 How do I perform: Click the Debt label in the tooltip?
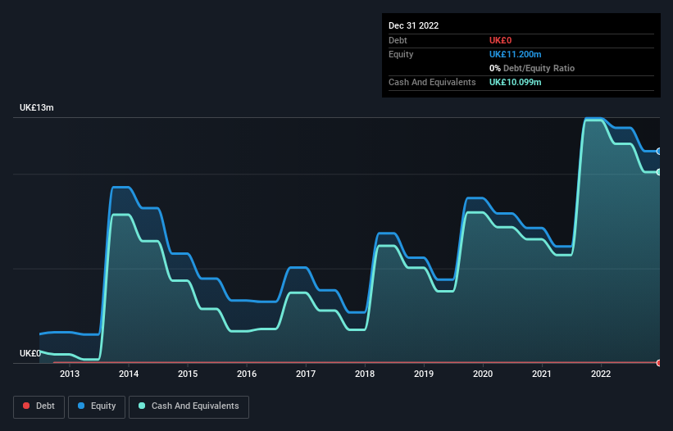coord(398,40)
